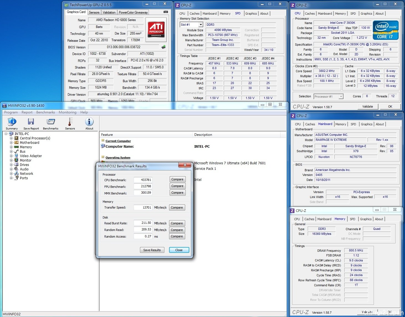
Task: Expand the Video Adapter tree node
Action: click(x=11, y=156)
